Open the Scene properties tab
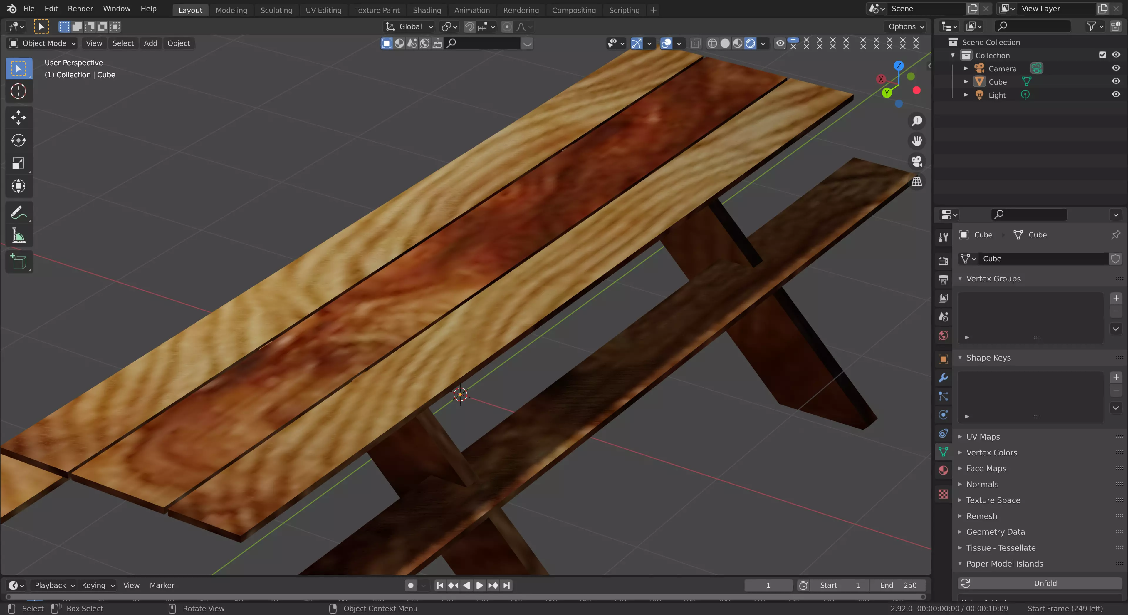This screenshot has height=615, width=1128. coord(943,317)
